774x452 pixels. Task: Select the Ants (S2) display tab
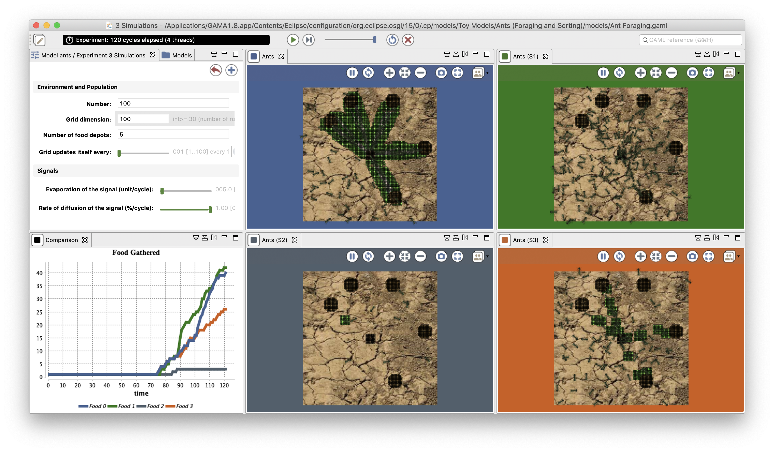pos(274,240)
